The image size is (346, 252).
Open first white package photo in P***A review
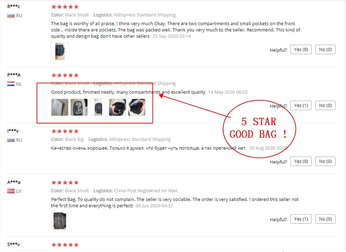coord(60,107)
